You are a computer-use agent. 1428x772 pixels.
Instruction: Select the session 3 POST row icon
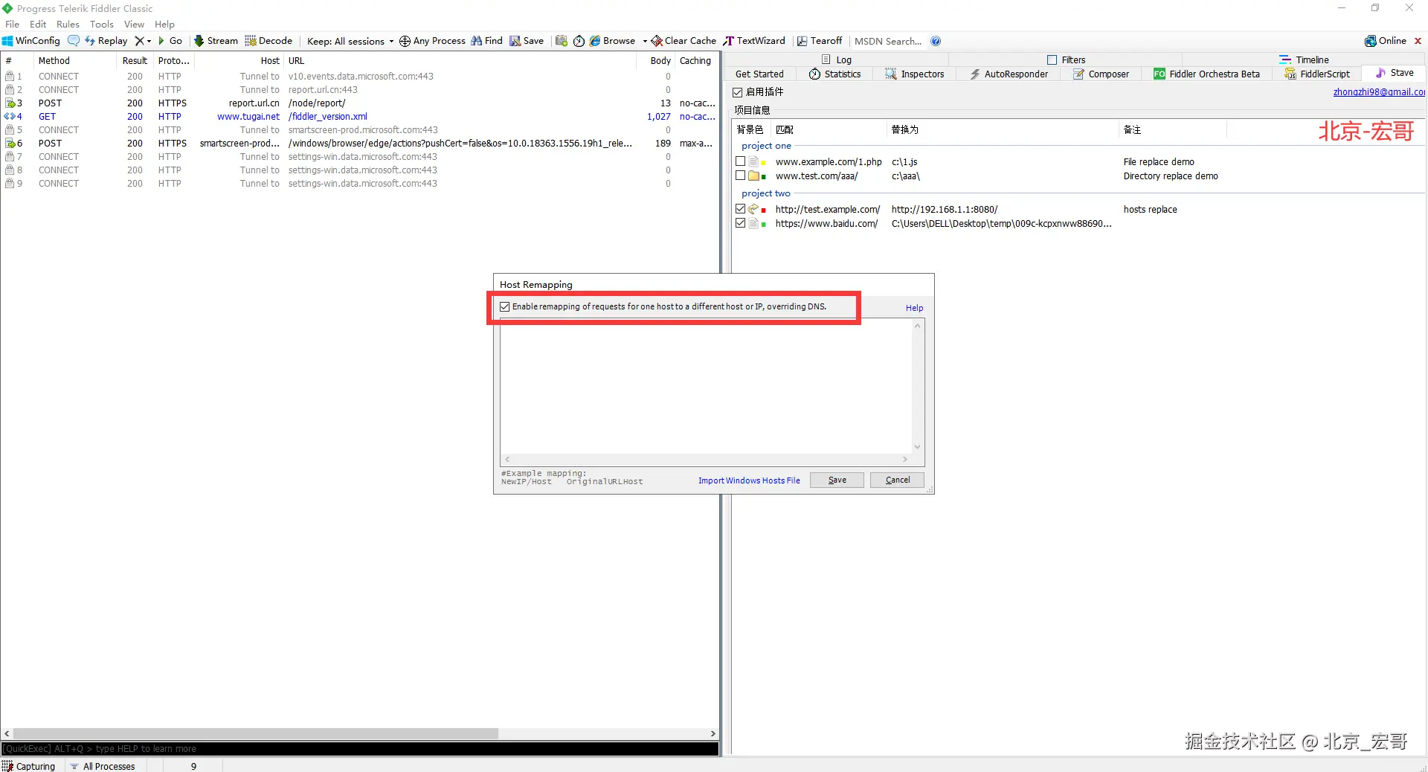(x=10, y=103)
